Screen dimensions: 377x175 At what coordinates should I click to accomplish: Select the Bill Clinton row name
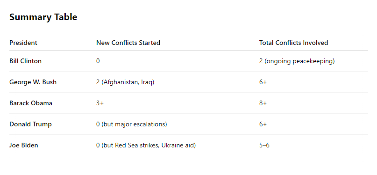[26, 61]
